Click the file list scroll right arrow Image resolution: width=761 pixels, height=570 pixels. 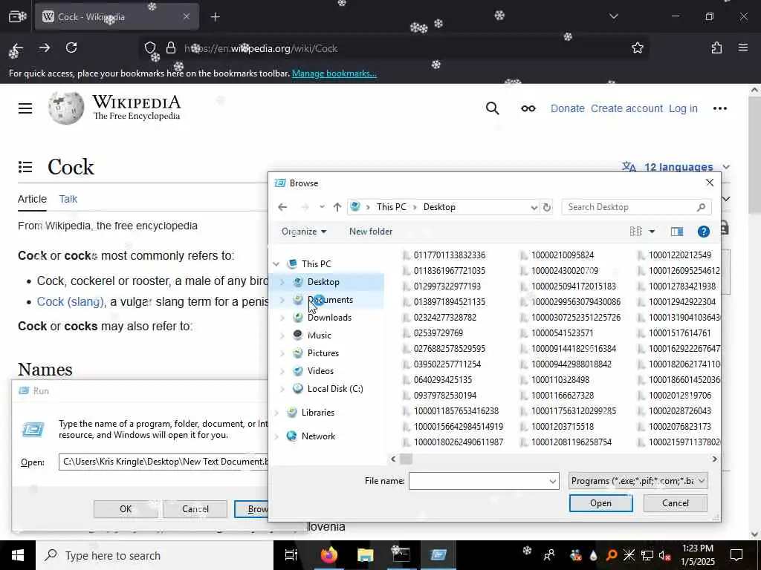[x=714, y=459]
